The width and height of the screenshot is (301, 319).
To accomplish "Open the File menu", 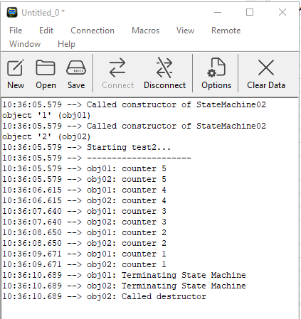I will tap(16, 31).
